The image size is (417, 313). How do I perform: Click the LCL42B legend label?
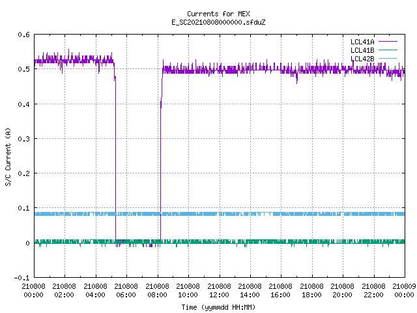(x=362, y=59)
